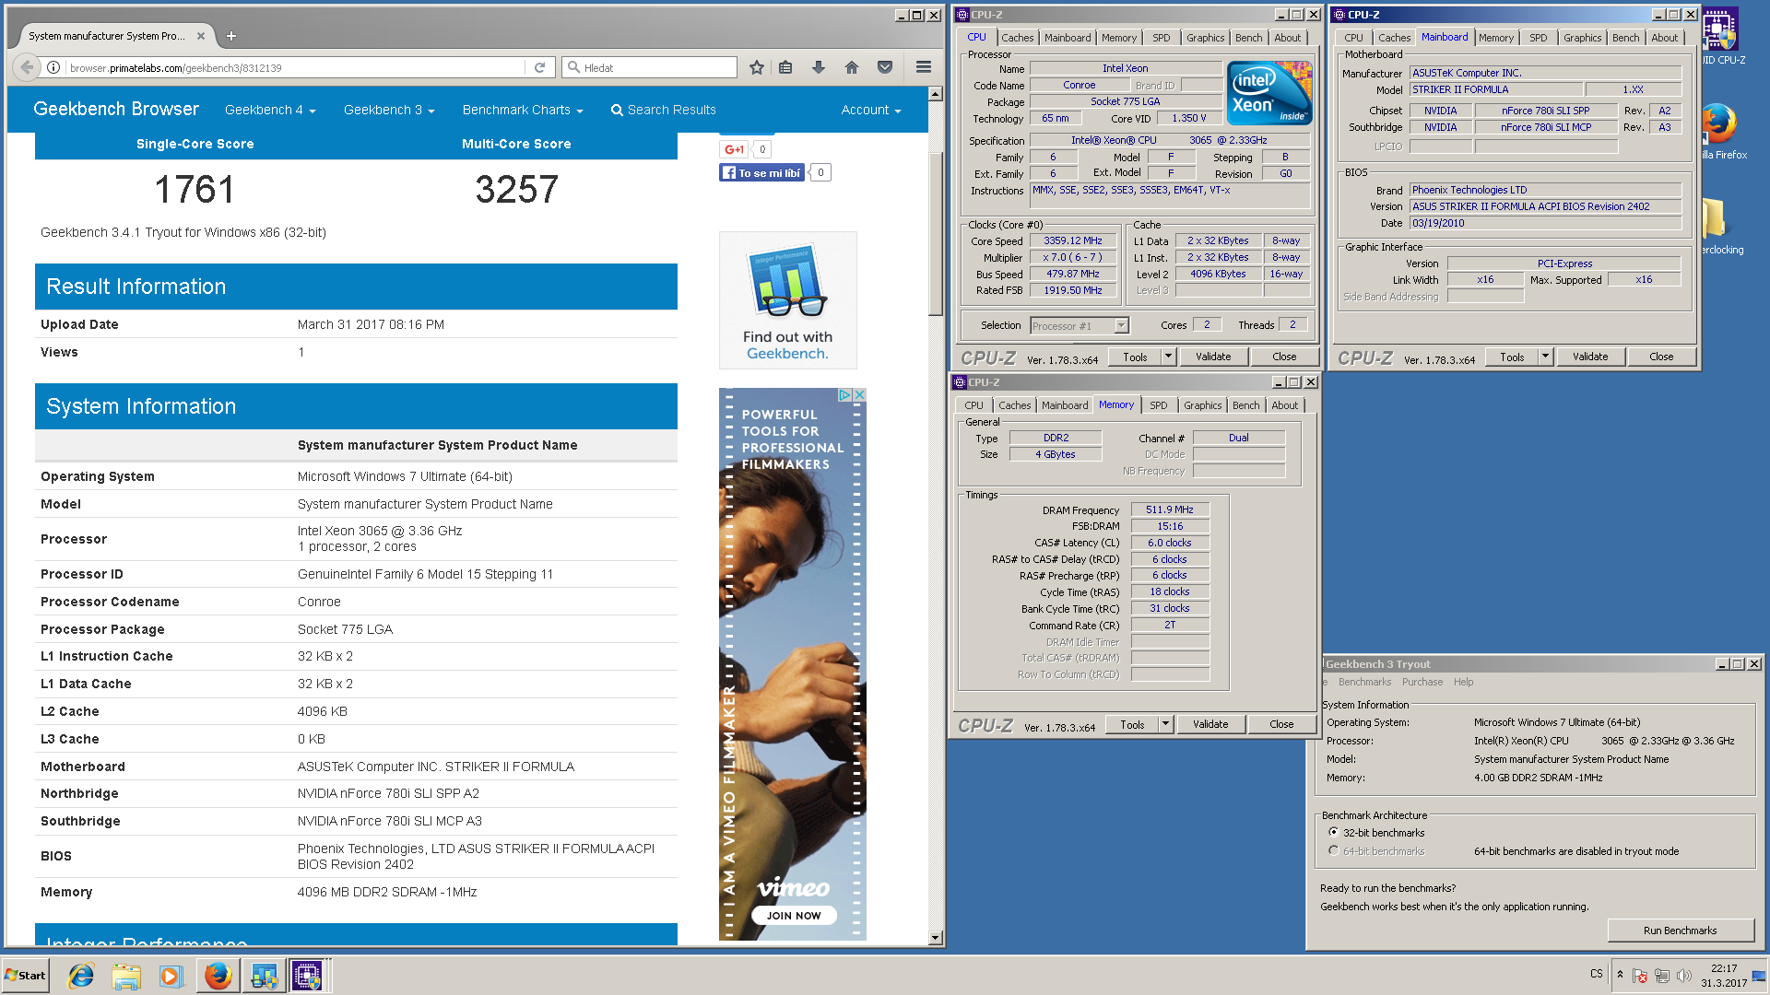Go to Firefox home page
1770x995 pixels.
(x=852, y=67)
